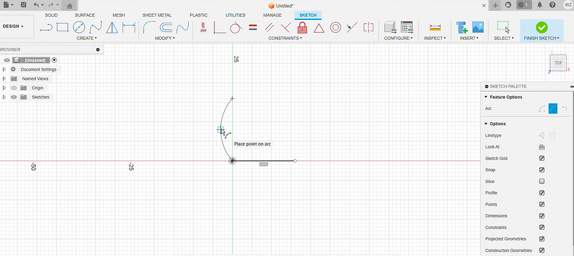
Task: Toggle the Construction Geometries checkbox
Action: pyautogui.click(x=542, y=251)
